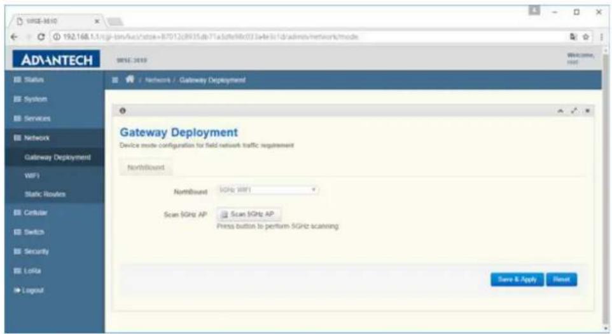Expand the Security sidebar menu
612x334 pixels.
(x=31, y=251)
